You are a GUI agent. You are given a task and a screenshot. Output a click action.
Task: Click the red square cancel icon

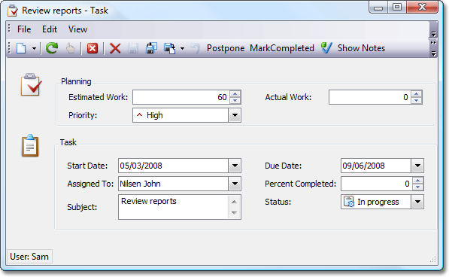click(93, 48)
